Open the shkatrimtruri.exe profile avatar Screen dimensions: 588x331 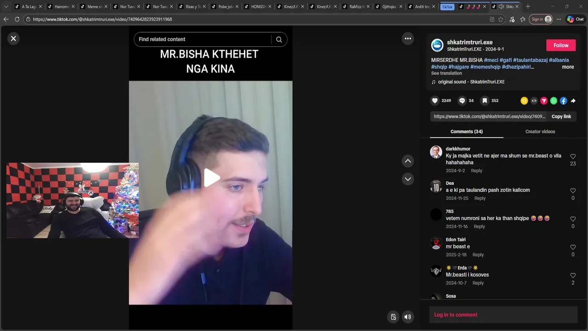coord(437,45)
